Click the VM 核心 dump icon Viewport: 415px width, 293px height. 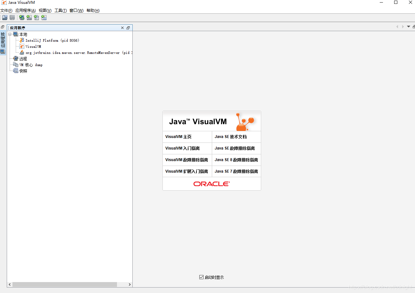(x=16, y=65)
